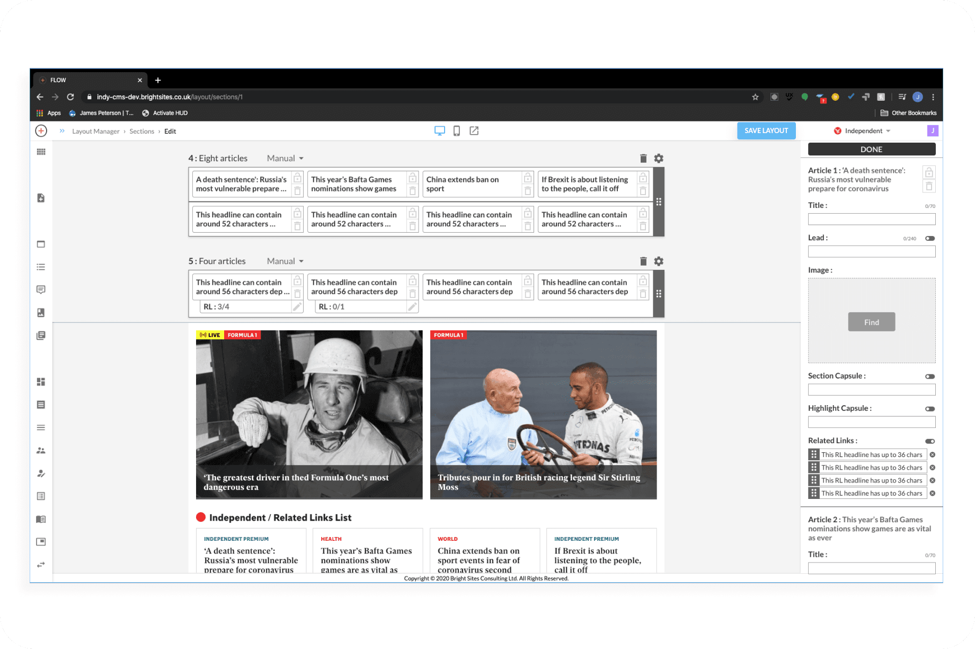Screen dimensions: 975x649
Task: Click the Lead input field
Action: pyautogui.click(x=872, y=251)
